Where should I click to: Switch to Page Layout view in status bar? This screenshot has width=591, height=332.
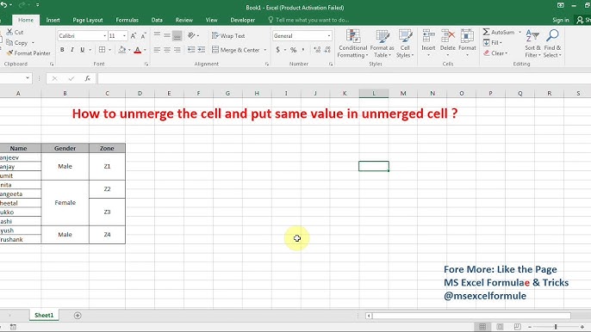coord(500,327)
